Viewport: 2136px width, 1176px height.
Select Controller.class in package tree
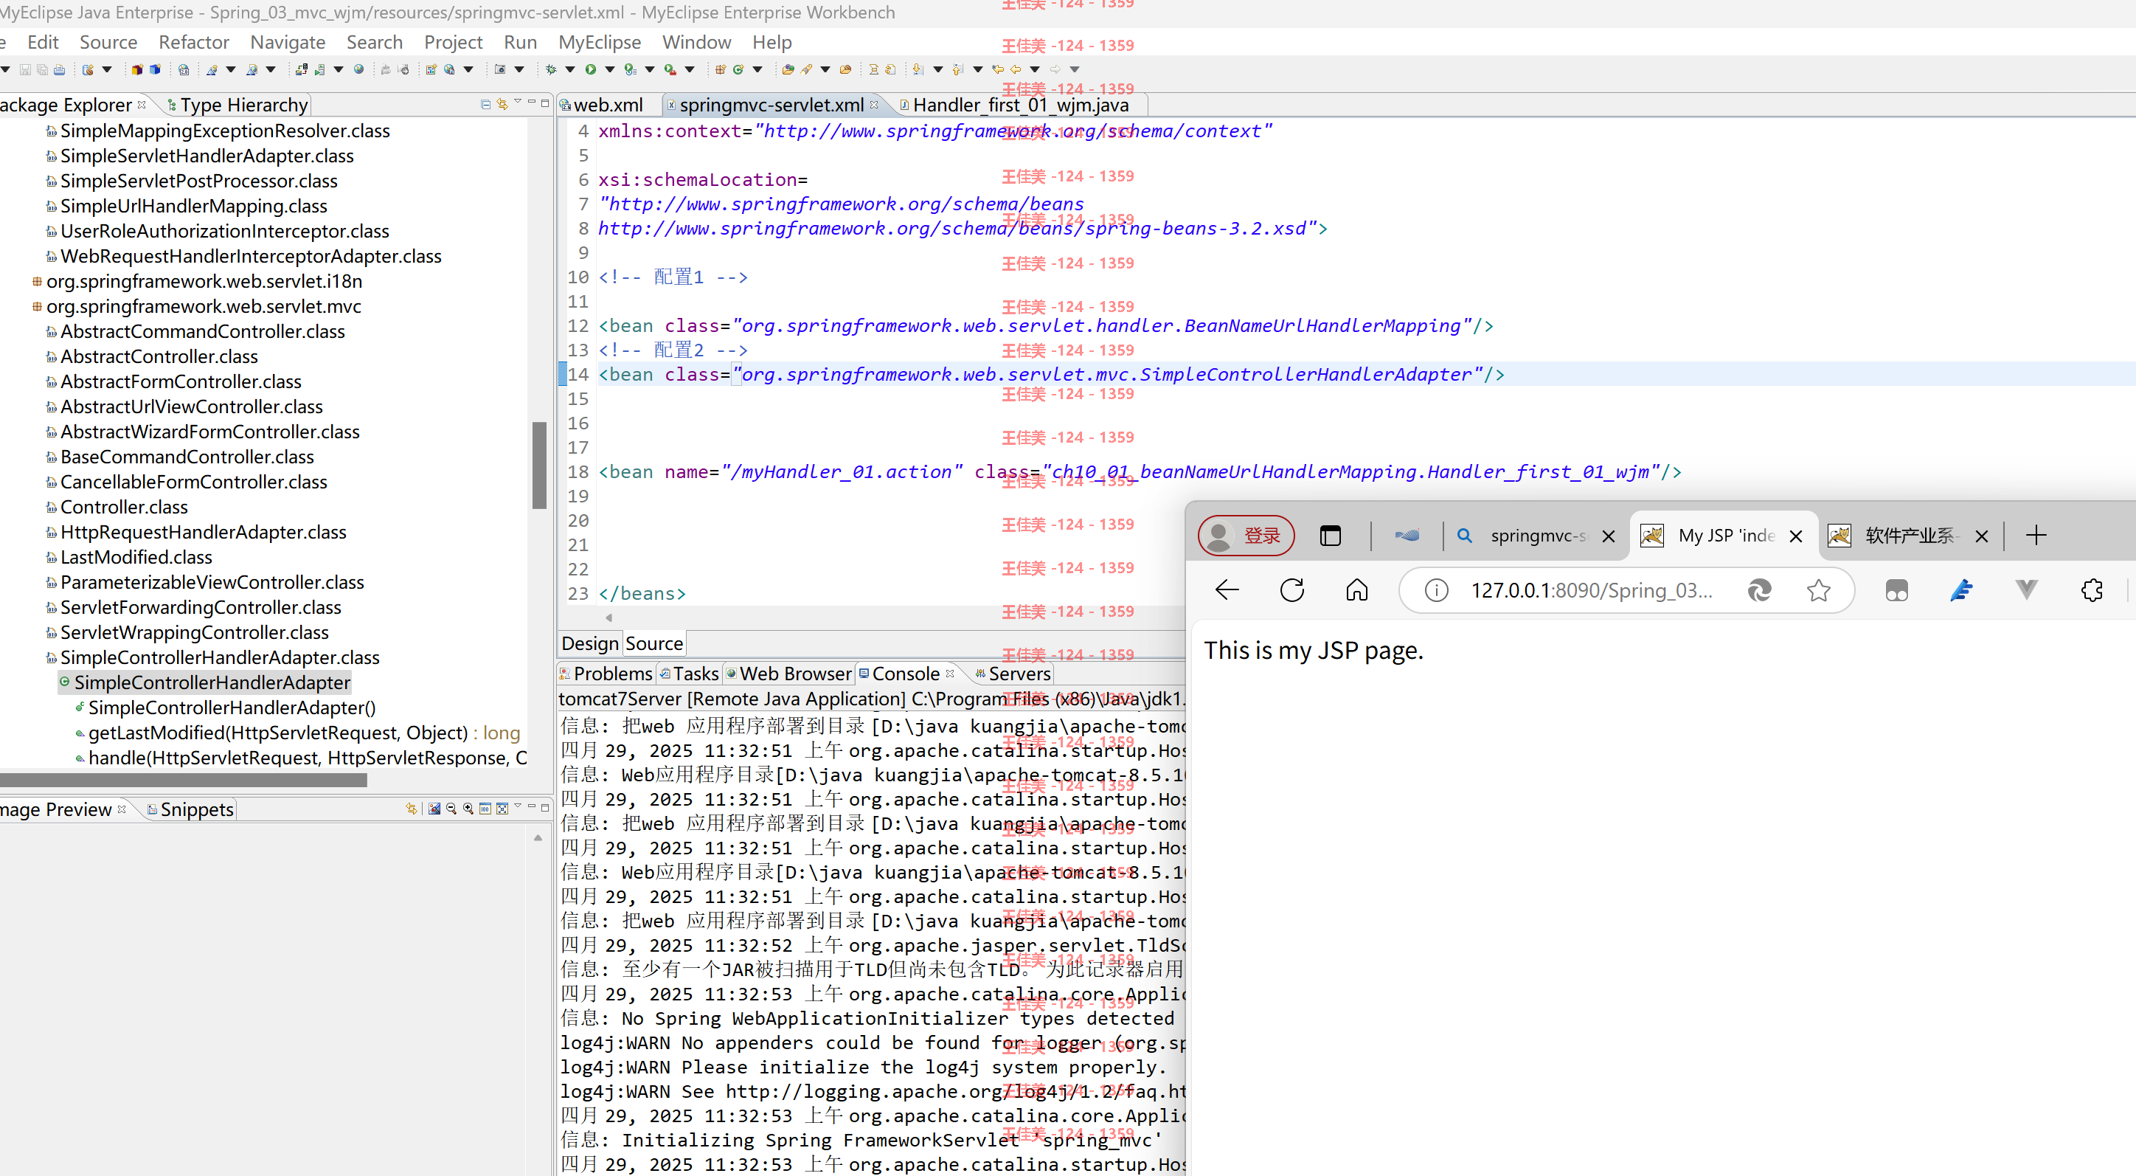[116, 507]
